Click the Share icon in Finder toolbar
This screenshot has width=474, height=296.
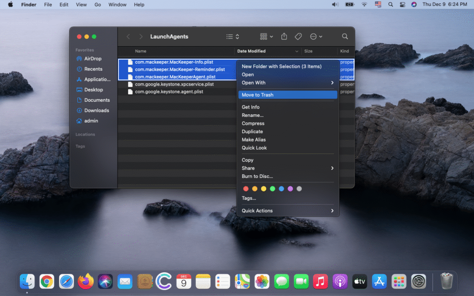(x=284, y=37)
